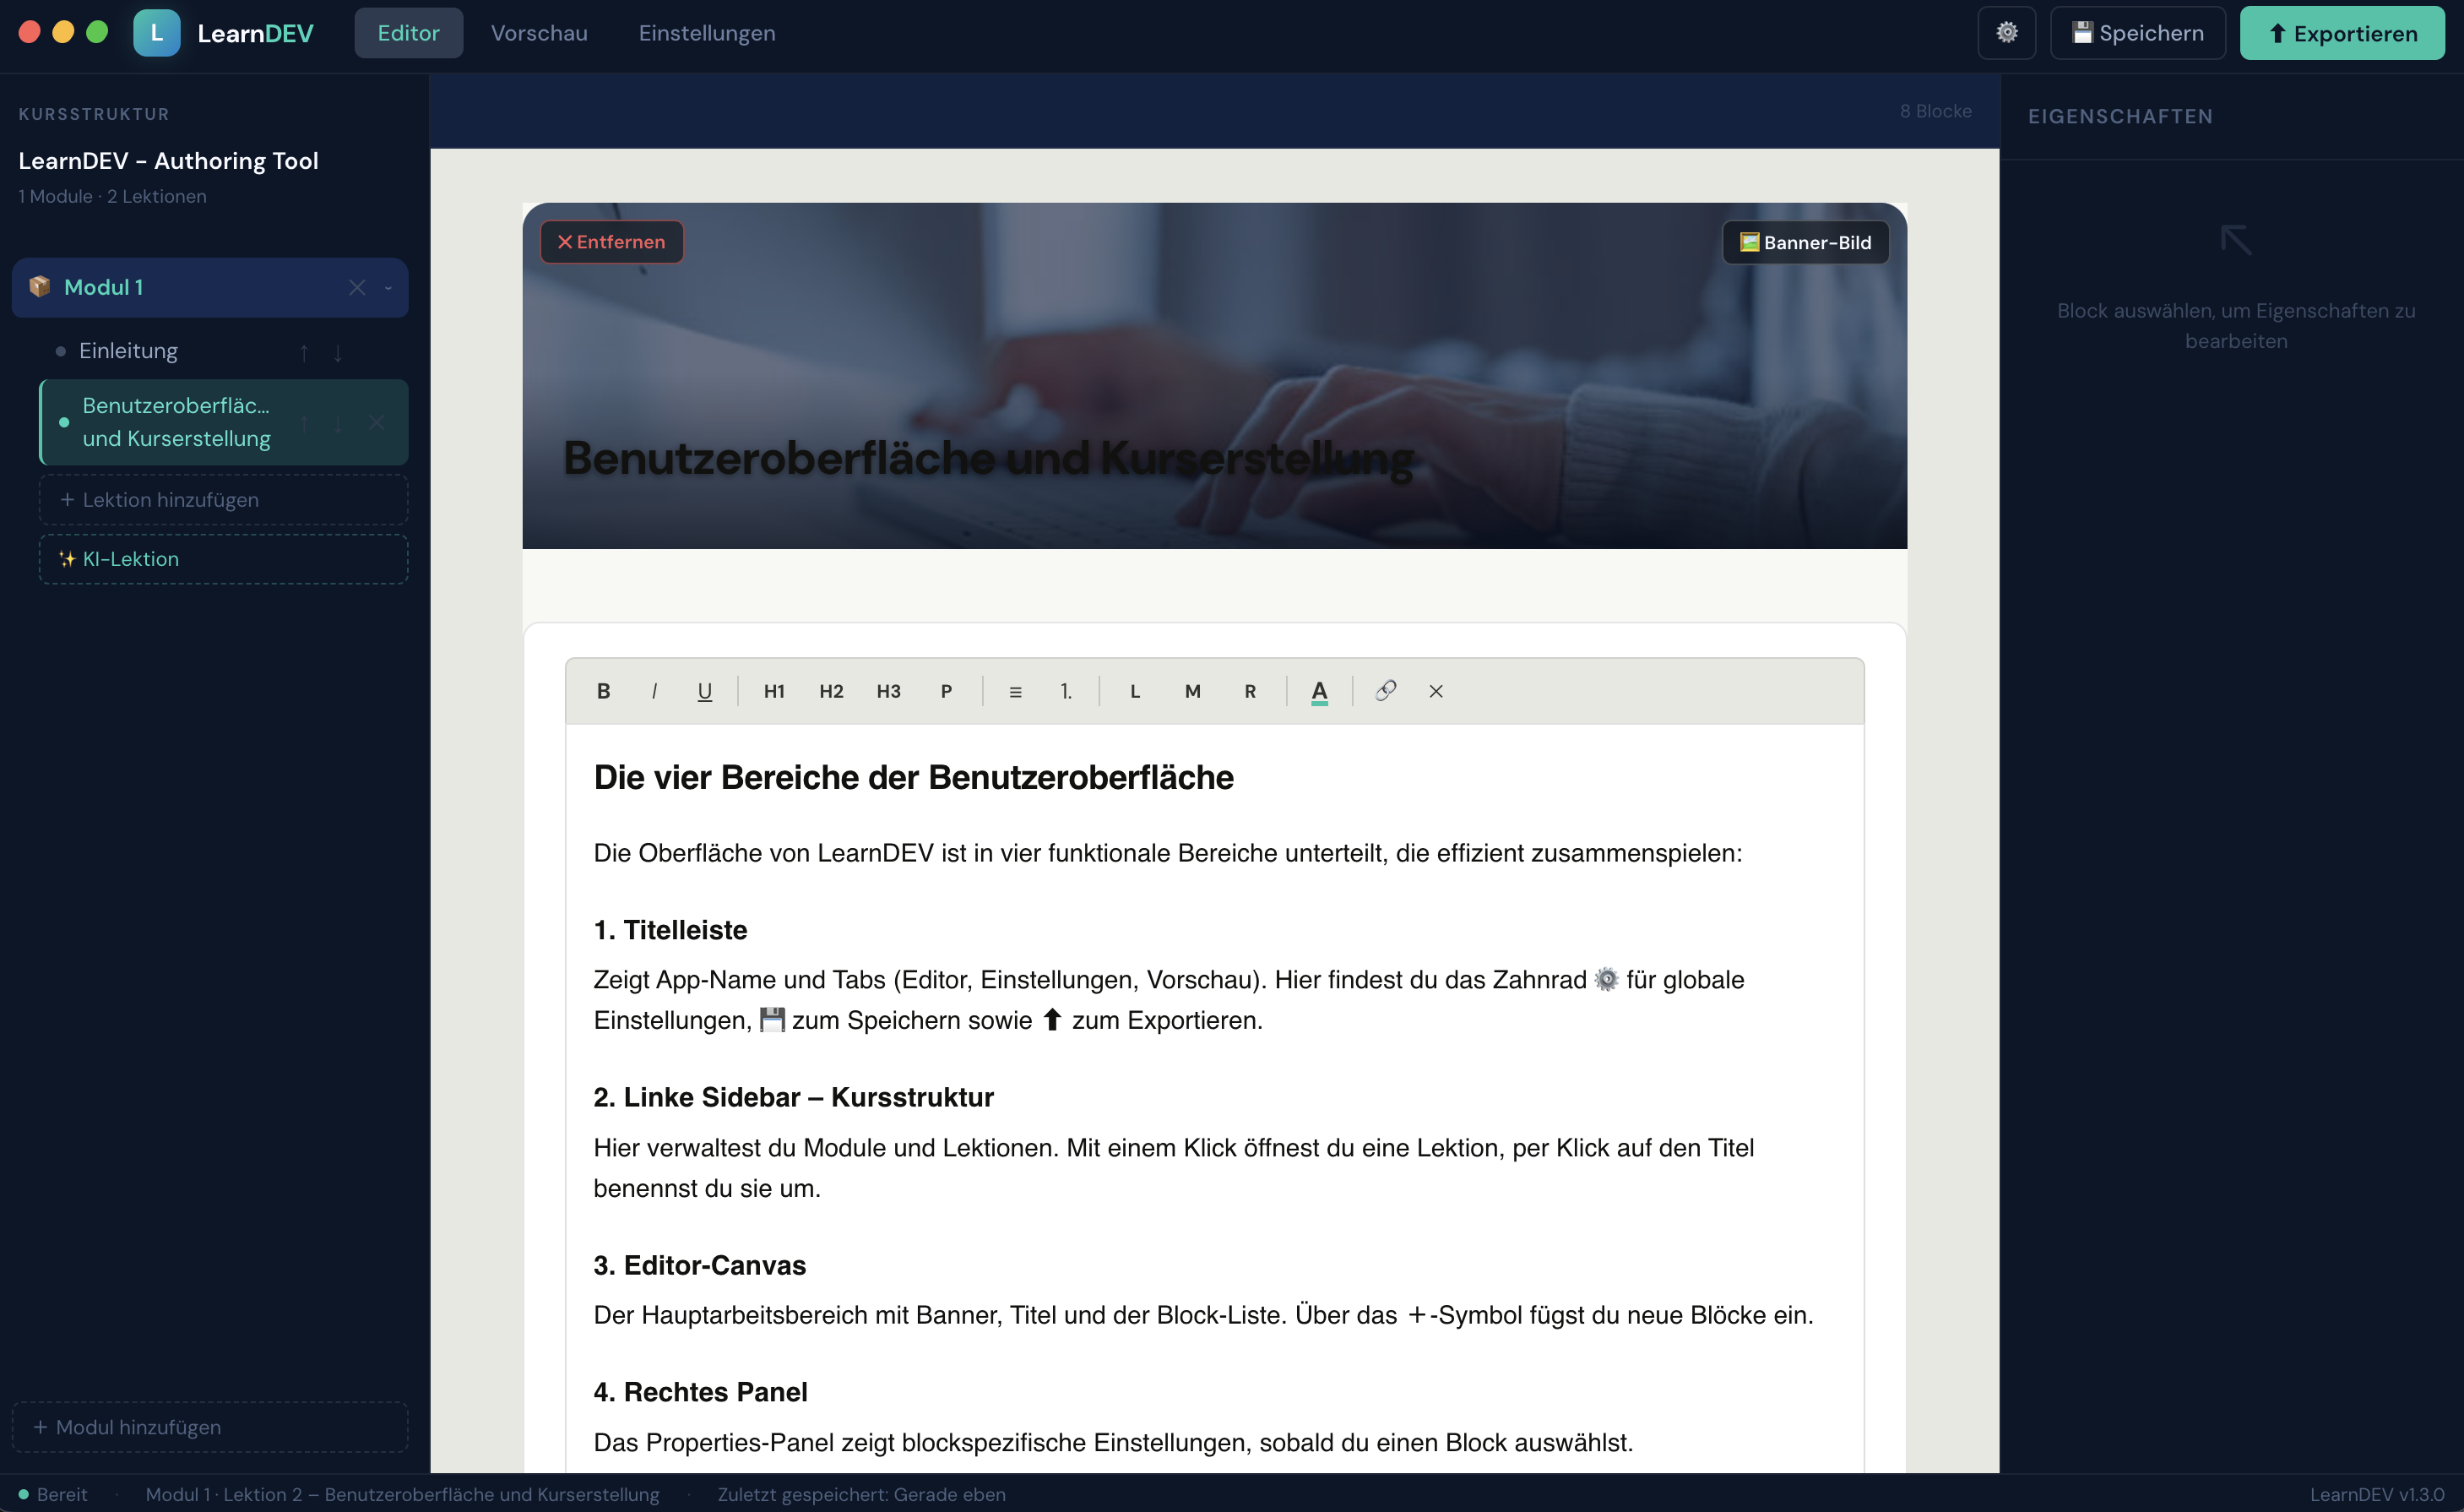This screenshot has height=1512, width=2464.
Task: Open the text color picker
Action: [1319, 691]
